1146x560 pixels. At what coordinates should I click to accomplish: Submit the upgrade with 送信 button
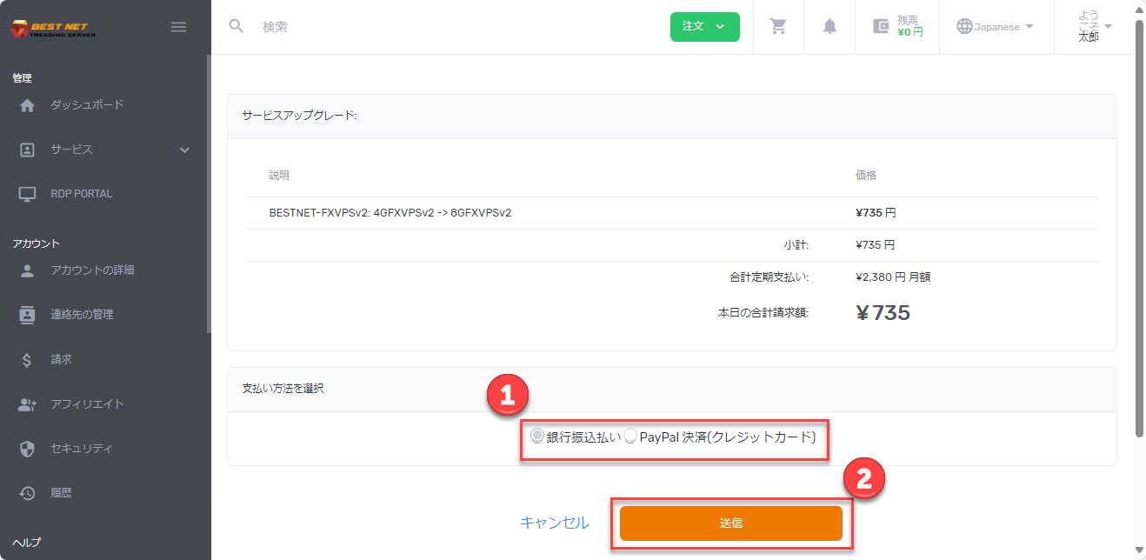point(730,523)
